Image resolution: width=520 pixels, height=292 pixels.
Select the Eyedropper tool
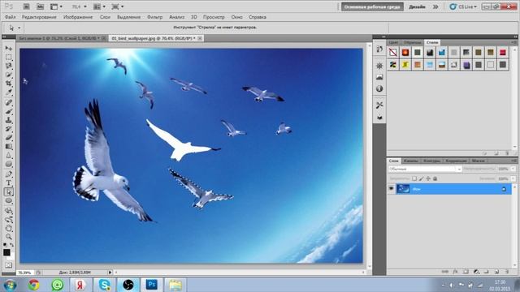click(x=9, y=92)
